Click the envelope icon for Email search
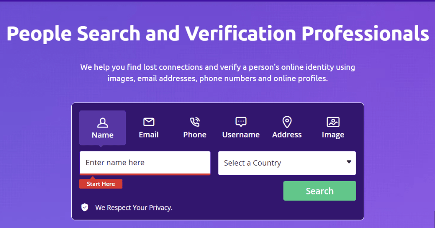 click(149, 122)
